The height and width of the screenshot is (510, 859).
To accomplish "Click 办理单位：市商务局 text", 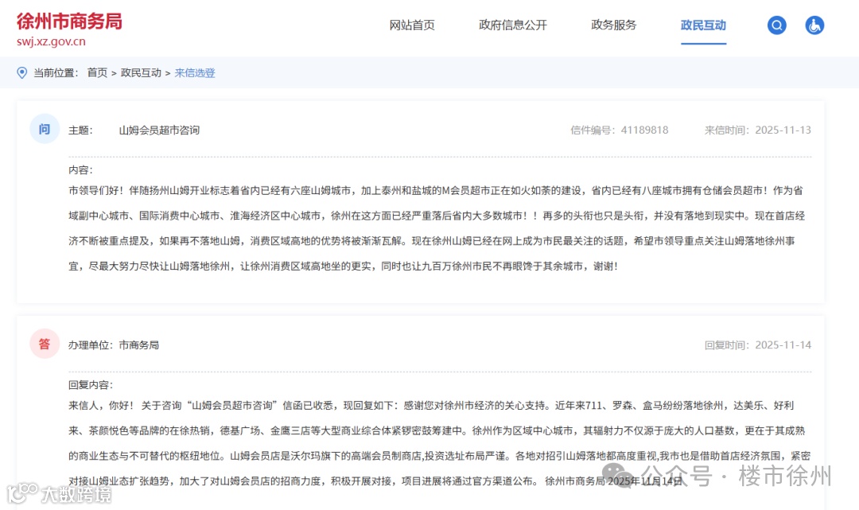I will [114, 345].
